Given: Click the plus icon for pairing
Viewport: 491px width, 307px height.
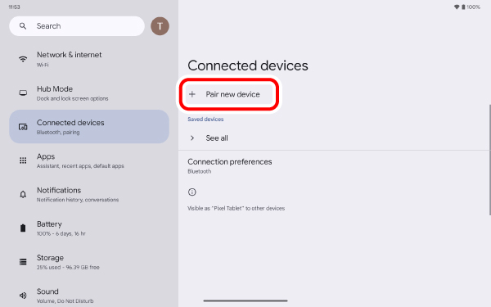Looking at the screenshot, I should 192,94.
